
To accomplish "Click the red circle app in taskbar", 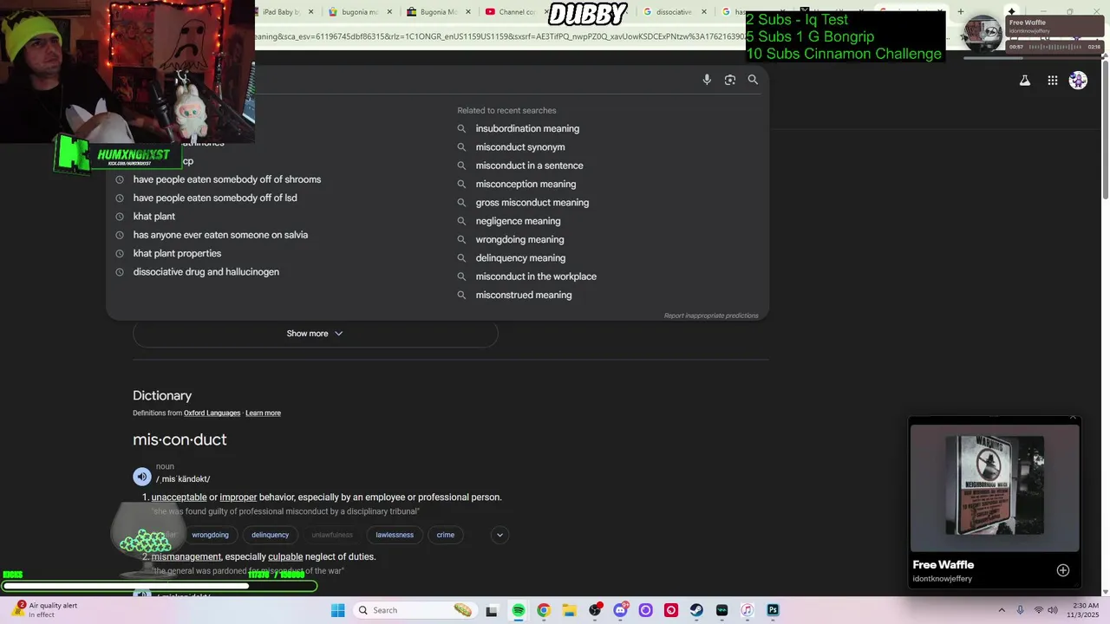I will coord(671,610).
